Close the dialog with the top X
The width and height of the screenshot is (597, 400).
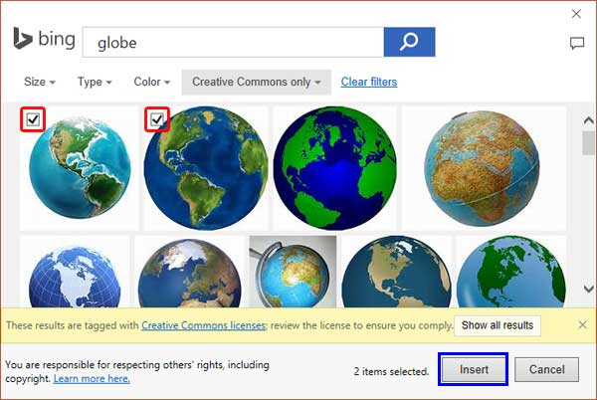point(576,14)
